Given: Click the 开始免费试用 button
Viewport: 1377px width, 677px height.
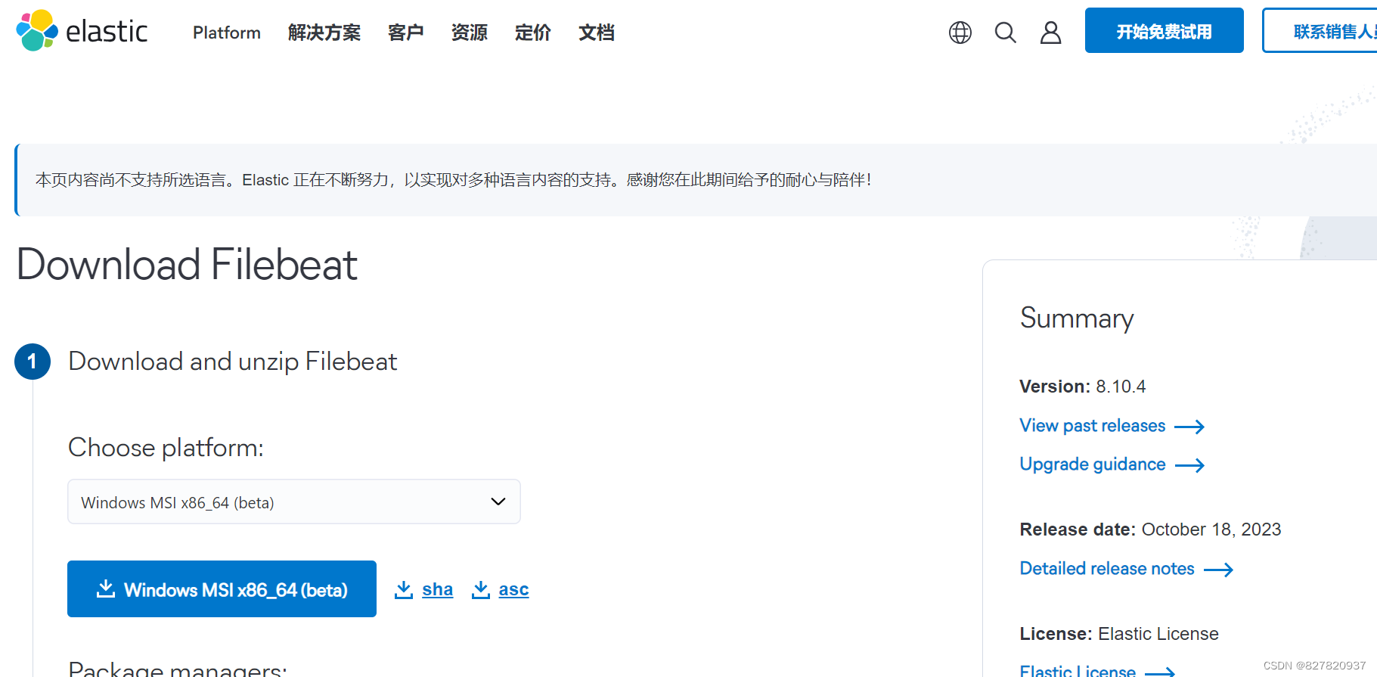Looking at the screenshot, I should [1165, 30].
